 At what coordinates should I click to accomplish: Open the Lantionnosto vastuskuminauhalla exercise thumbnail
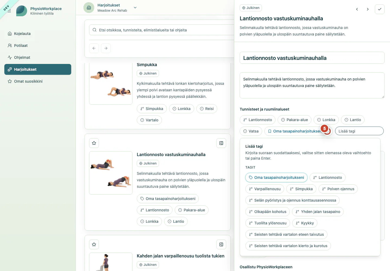click(111, 173)
